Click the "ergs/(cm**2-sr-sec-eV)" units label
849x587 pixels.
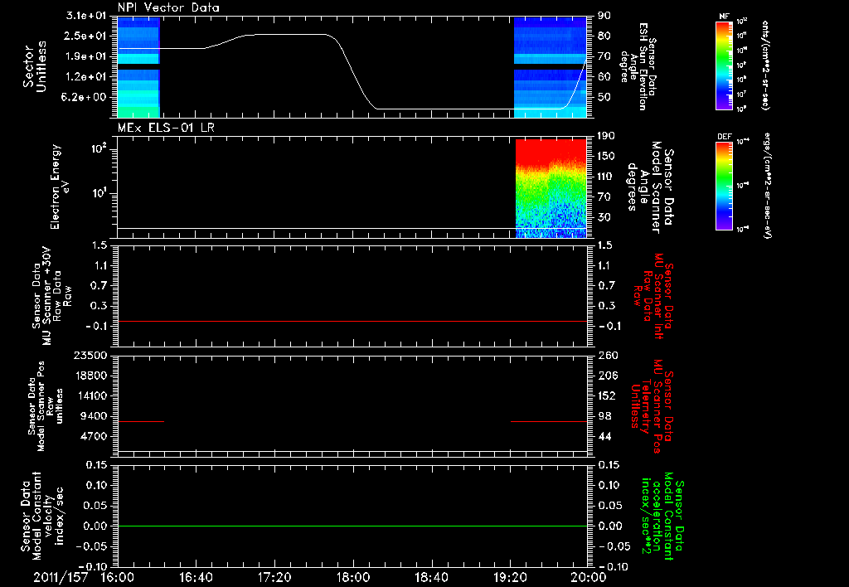point(766,185)
